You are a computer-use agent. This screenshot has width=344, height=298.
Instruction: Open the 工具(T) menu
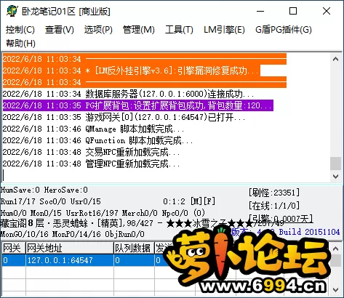(179, 30)
